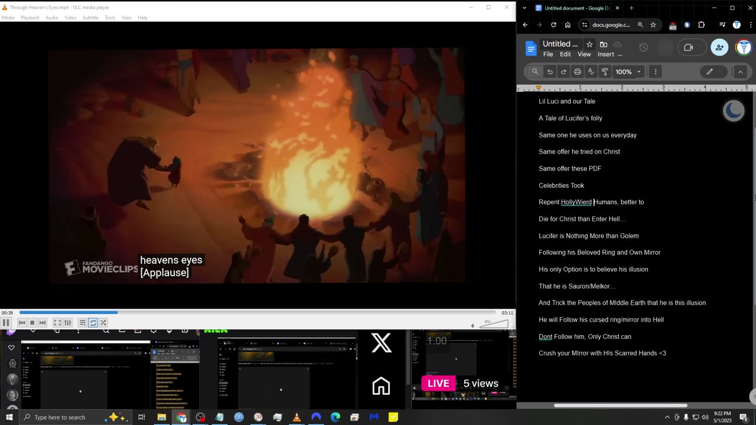Viewport: 756px width, 425px height.
Task: Skip to next media in VLC
Action: [x=43, y=322]
